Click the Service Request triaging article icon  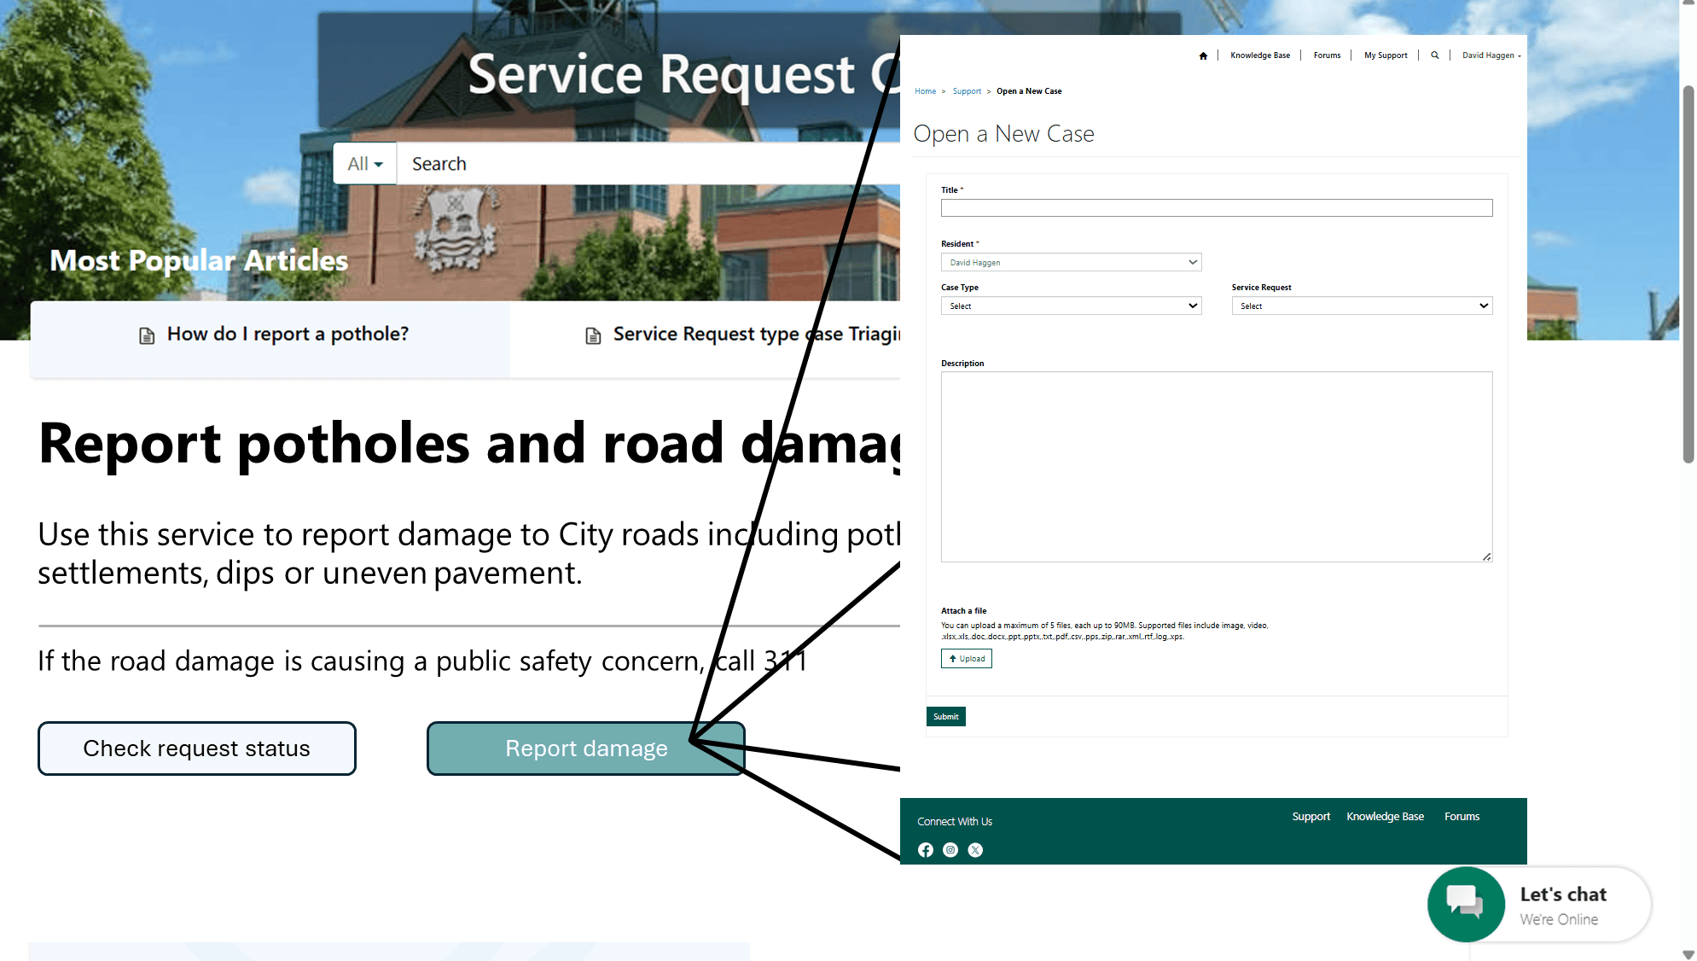click(x=593, y=335)
